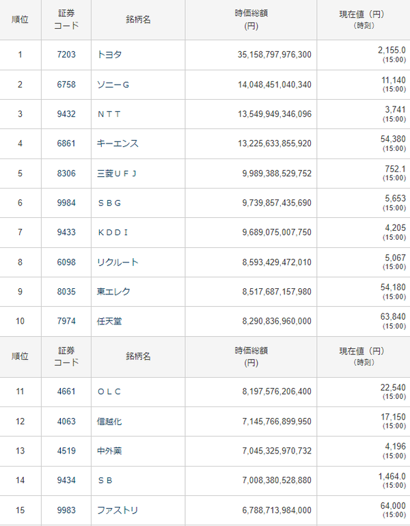
Task: Click the 時価総額 column header
Action: (x=251, y=14)
